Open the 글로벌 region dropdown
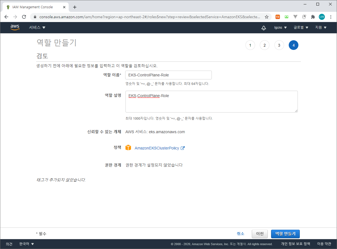337x249 pixels. tap(301, 27)
